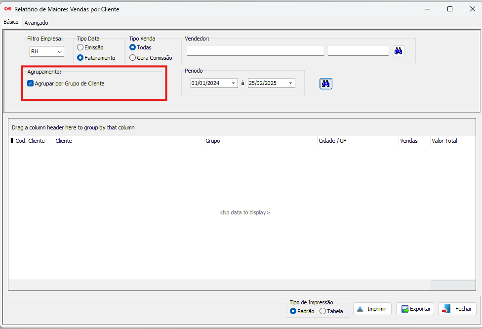Click the Cliente column header
Screen dimensions: 482x329
(x=128, y=141)
